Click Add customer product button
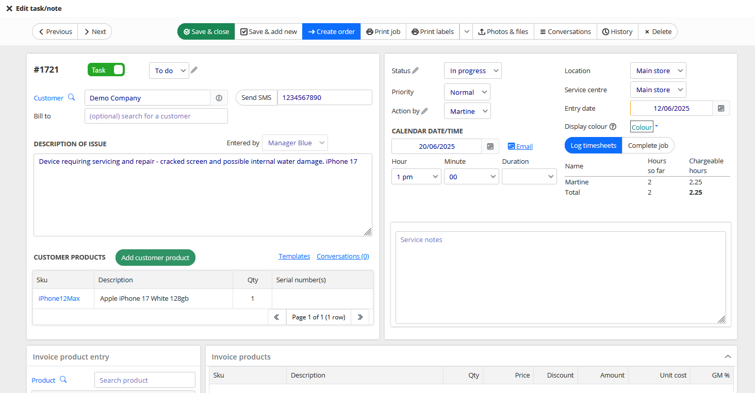 click(x=155, y=258)
